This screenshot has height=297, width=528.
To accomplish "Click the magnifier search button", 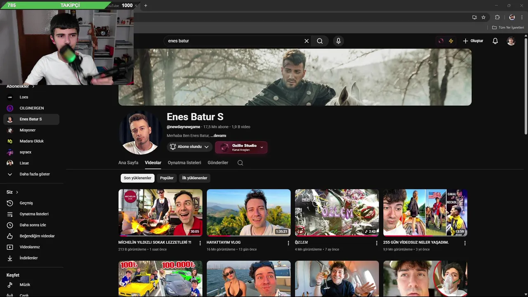I will pyautogui.click(x=320, y=41).
